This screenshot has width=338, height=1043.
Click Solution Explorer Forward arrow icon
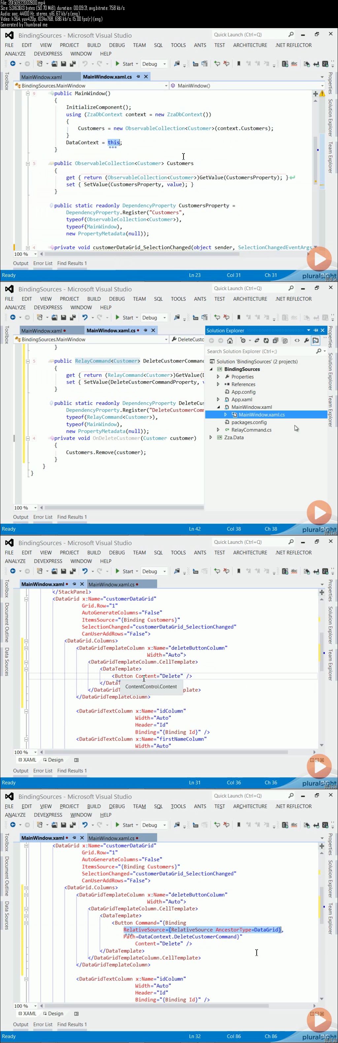coord(220,340)
